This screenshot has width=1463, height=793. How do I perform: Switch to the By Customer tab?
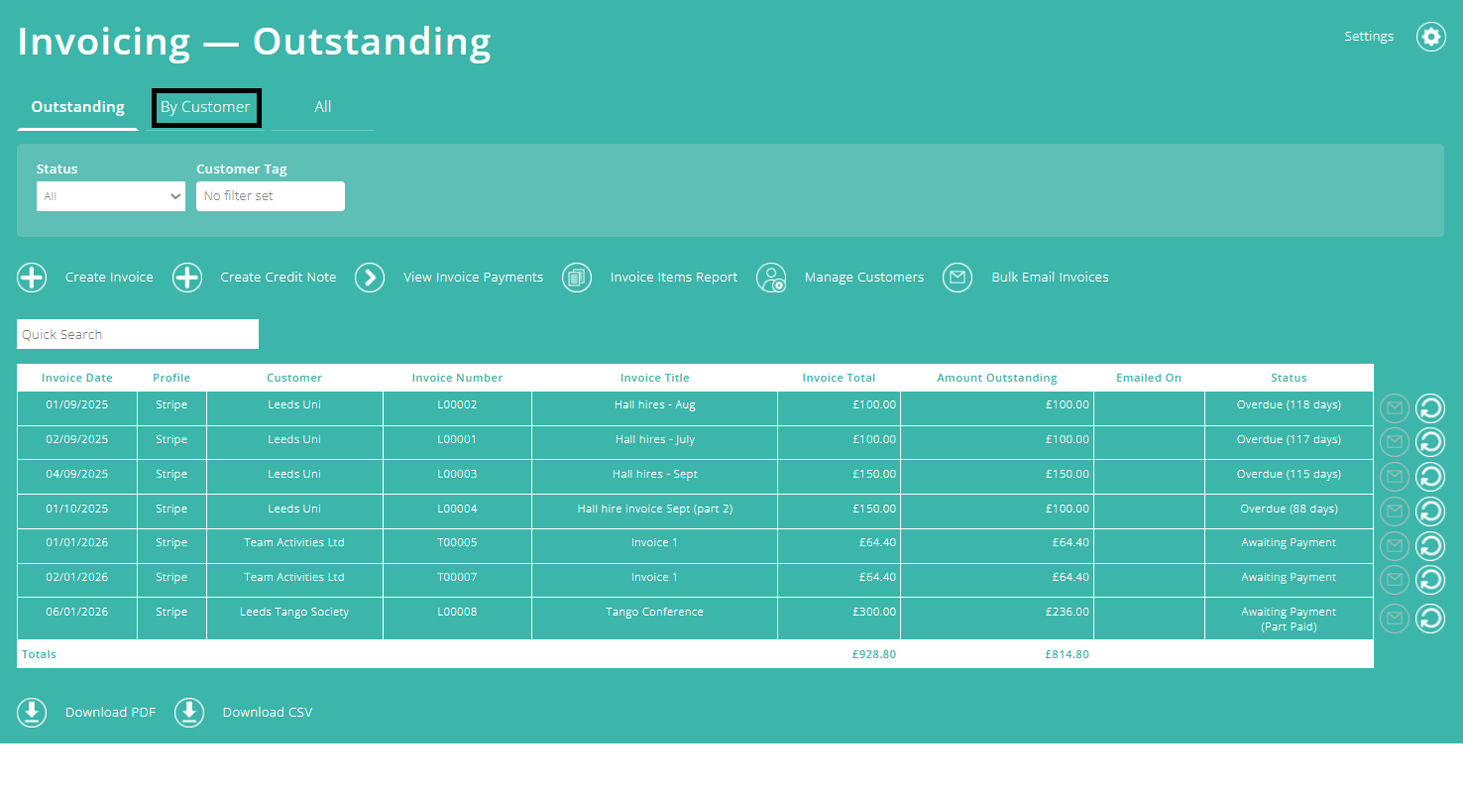point(206,107)
